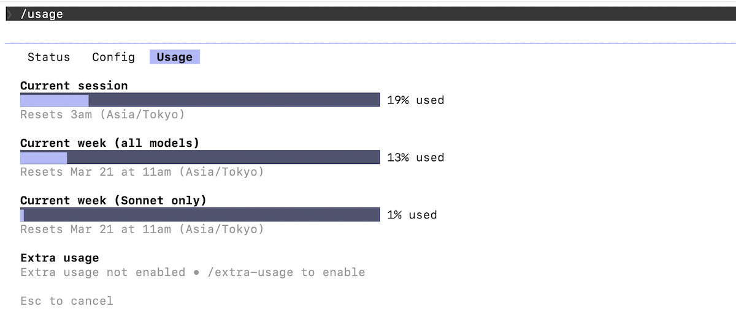Click Esc to cancel hint
This screenshot has width=736, height=317.
66,301
